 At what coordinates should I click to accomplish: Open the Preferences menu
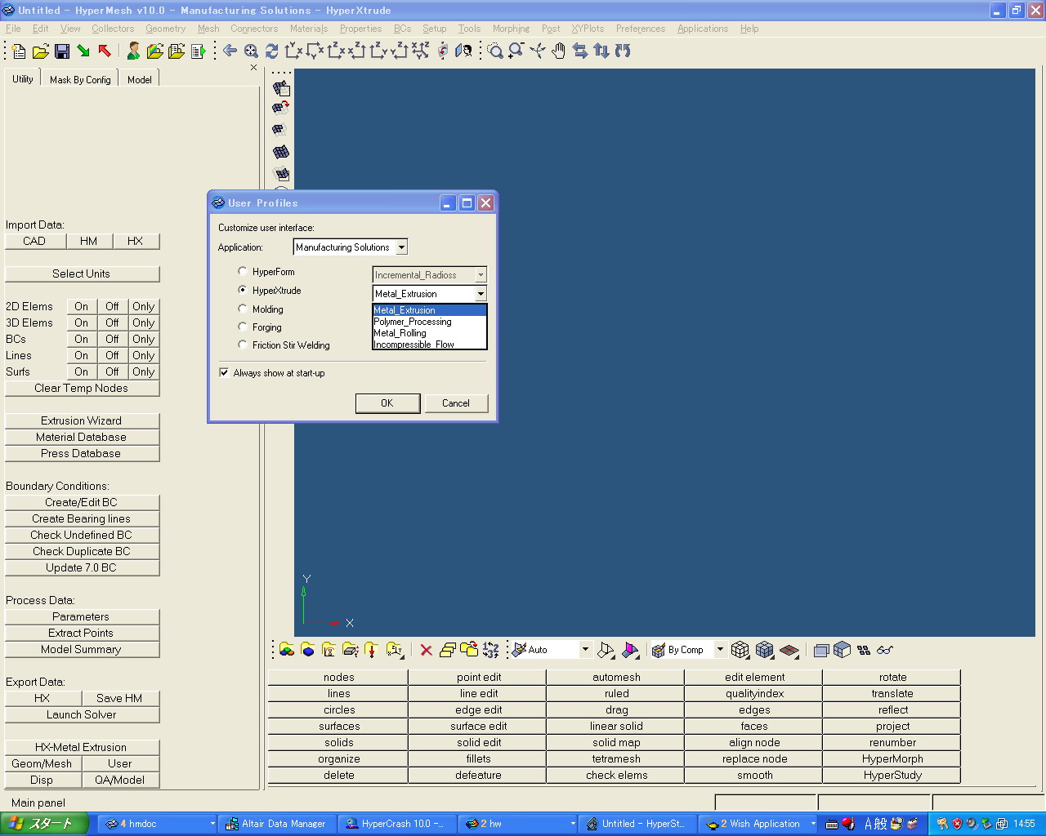641,29
